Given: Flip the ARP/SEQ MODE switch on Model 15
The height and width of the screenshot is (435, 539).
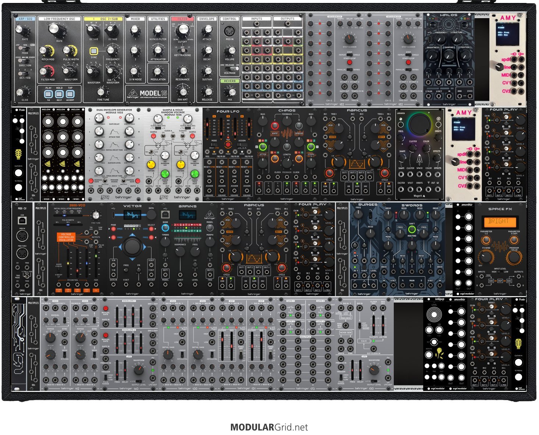Looking at the screenshot, I should click(25, 48).
